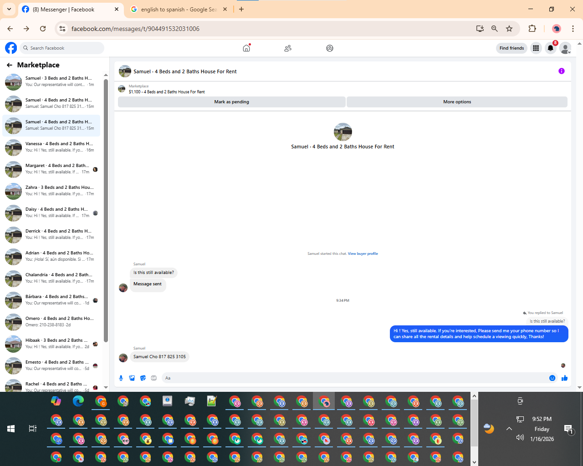Click the 'Samuel Cho 817 825 3105' message

tap(159, 357)
